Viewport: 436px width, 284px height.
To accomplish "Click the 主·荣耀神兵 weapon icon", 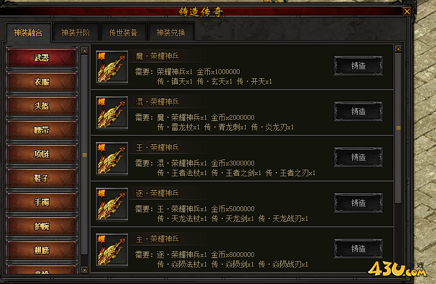I will click(x=112, y=250).
